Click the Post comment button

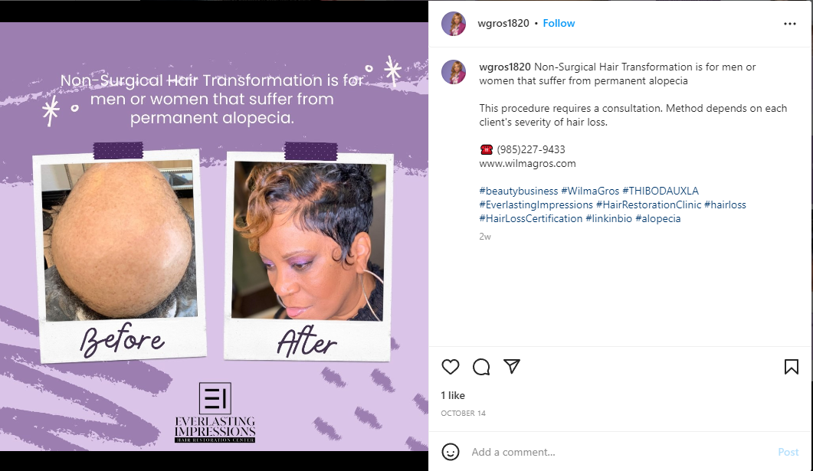[788, 452]
